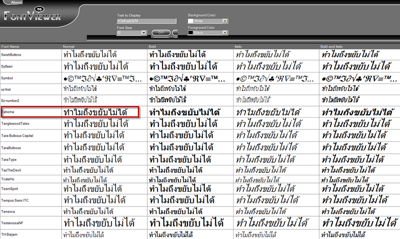Click Tempus Sans ITC Italic sample
400x239 pixels.
point(268,200)
